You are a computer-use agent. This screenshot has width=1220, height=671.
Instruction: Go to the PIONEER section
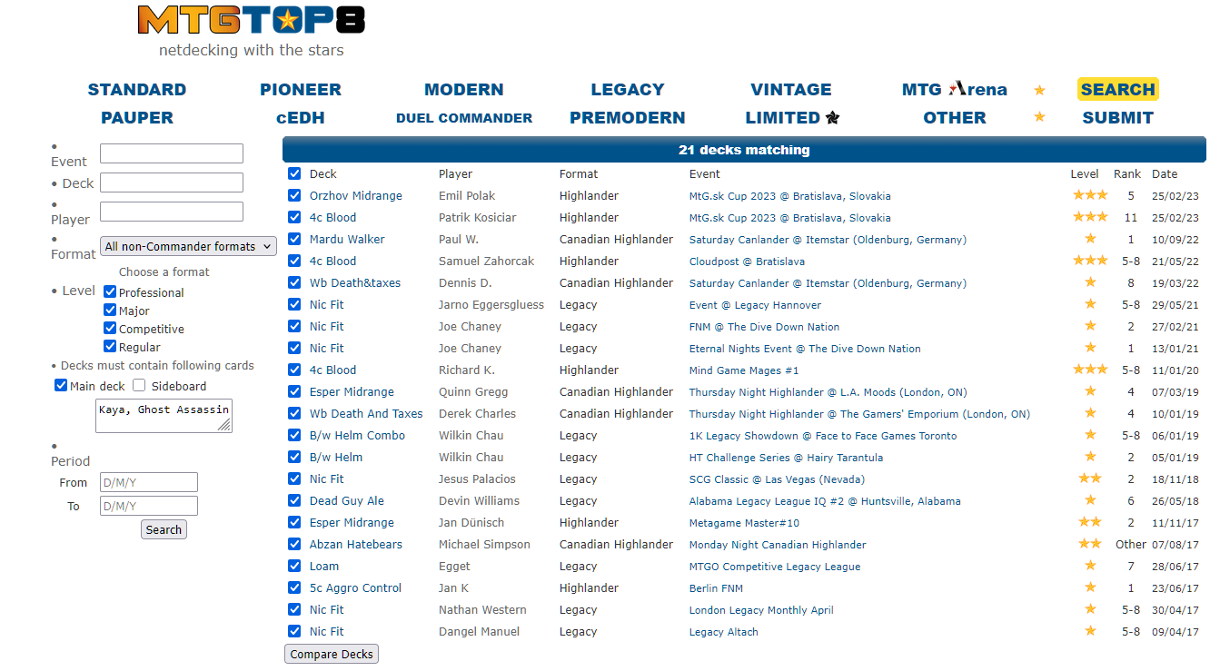301,90
